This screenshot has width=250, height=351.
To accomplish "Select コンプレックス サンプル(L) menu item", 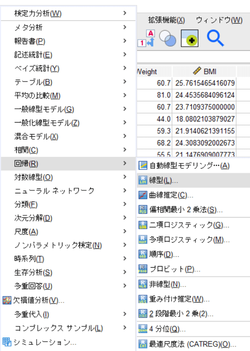I will coord(69,328).
